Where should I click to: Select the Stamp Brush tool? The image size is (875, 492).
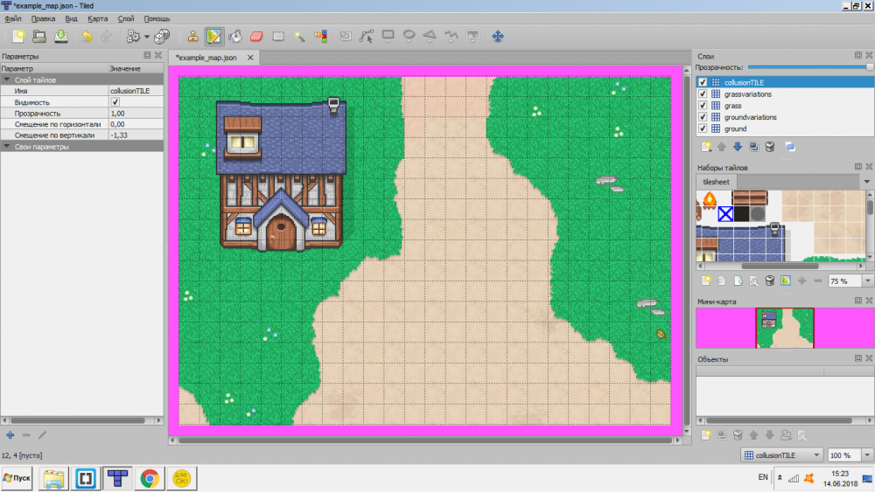pos(192,37)
